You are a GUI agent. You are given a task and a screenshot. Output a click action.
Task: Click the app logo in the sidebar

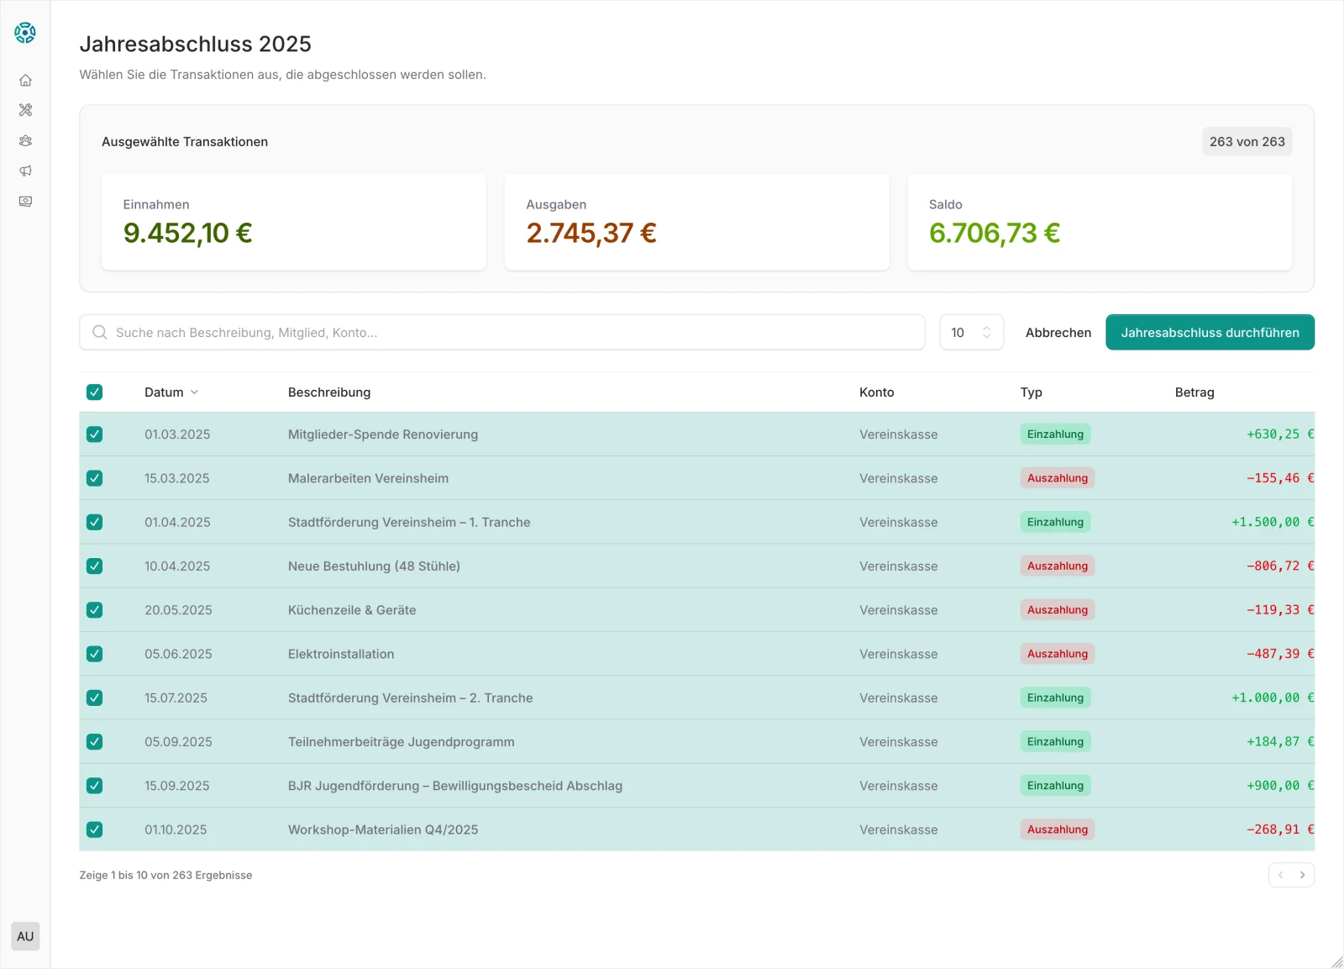[x=25, y=33]
